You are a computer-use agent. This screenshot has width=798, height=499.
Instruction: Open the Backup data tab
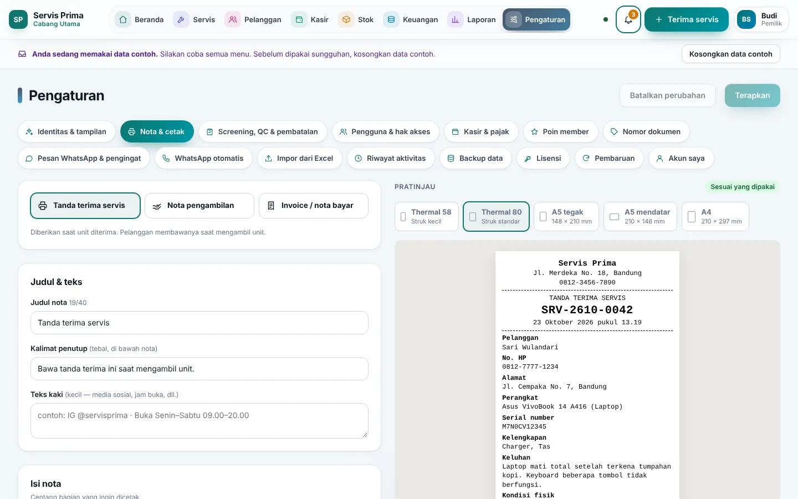[x=475, y=158]
